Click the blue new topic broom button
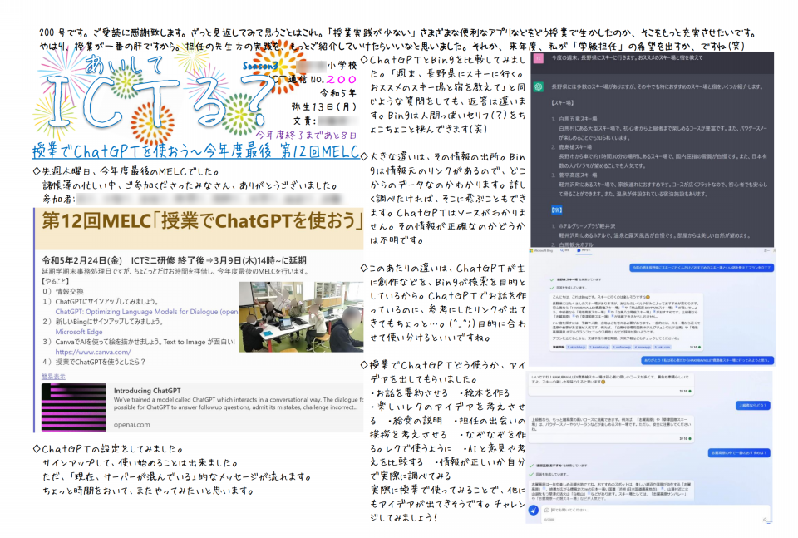Screen dimensions: 798x538 click(534, 510)
